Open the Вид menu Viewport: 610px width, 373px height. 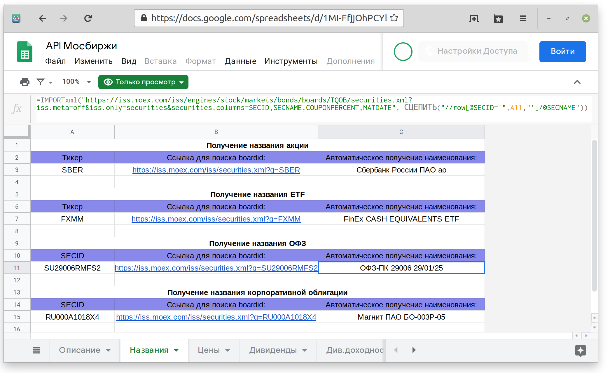pos(129,61)
